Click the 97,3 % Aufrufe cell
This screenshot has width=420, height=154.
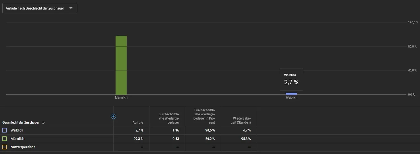click(138, 139)
